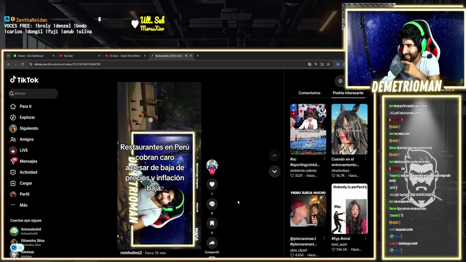This screenshot has height=262, width=466.
Task: Open the Amigos section
Action: pyautogui.click(x=27, y=139)
